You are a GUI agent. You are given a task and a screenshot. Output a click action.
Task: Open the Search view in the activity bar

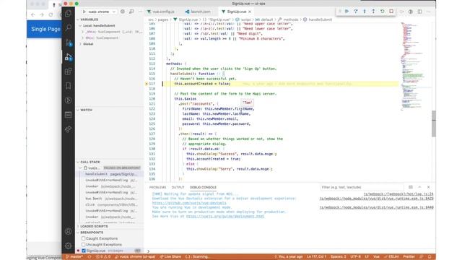coord(68,28)
